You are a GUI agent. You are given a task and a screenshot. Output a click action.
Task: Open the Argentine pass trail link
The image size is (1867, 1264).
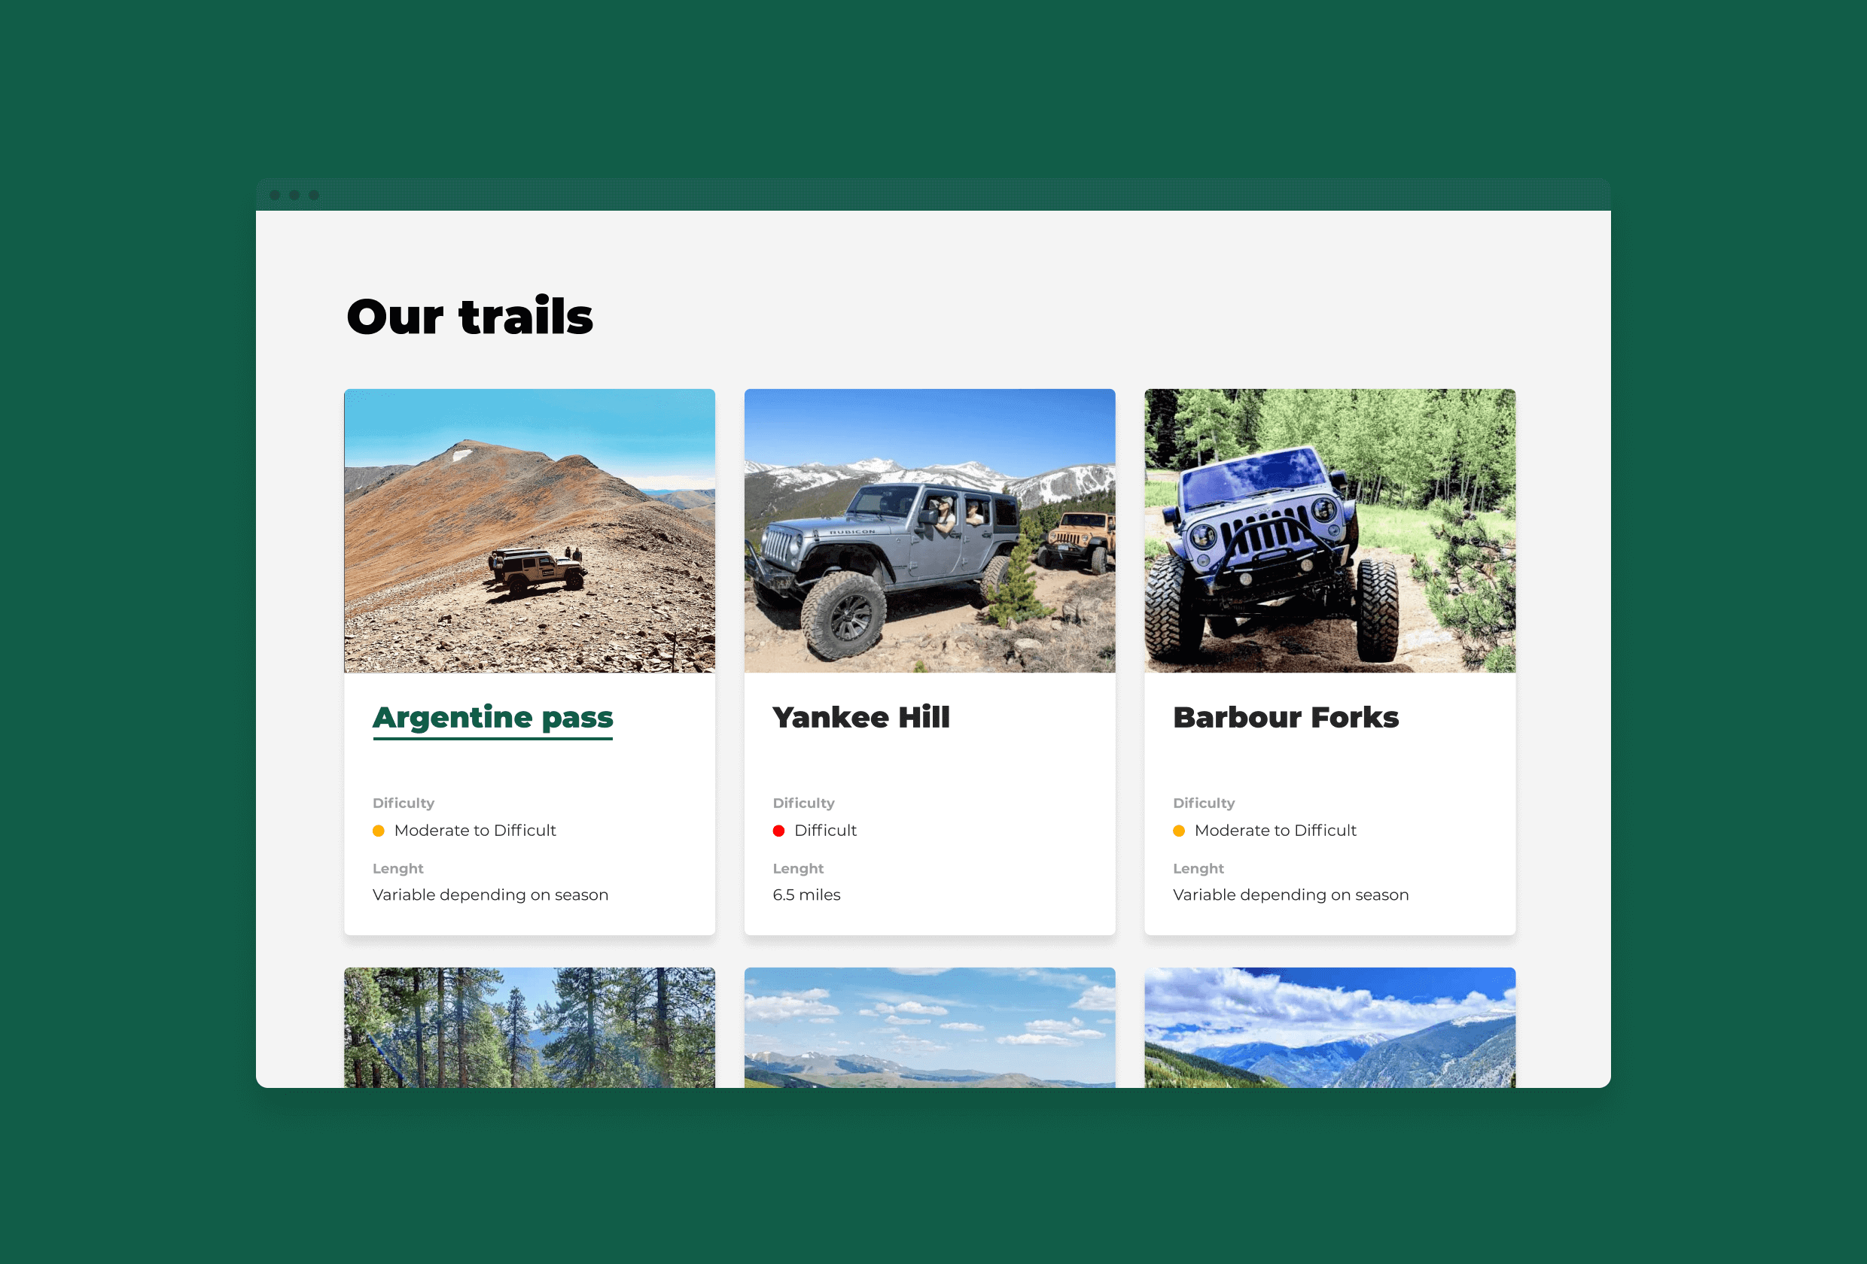click(x=492, y=717)
